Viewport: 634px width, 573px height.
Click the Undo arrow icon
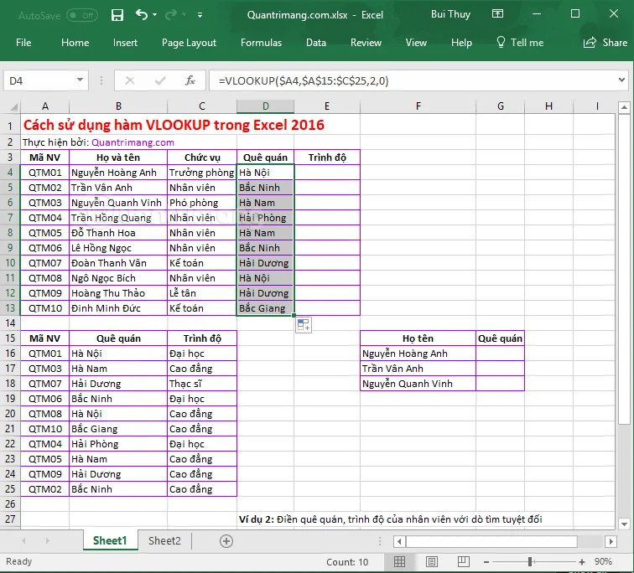point(142,15)
